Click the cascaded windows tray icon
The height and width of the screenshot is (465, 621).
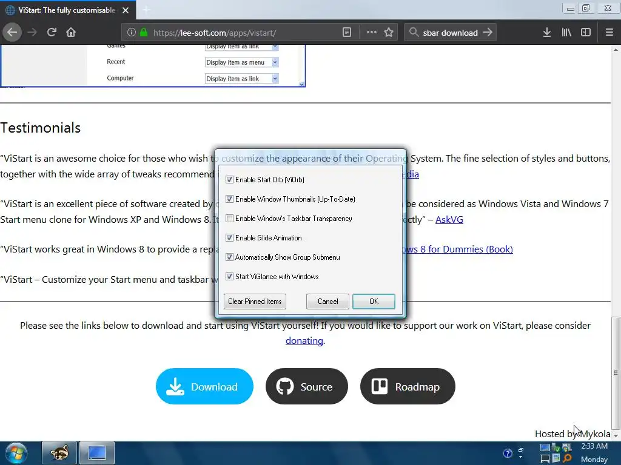point(521,450)
